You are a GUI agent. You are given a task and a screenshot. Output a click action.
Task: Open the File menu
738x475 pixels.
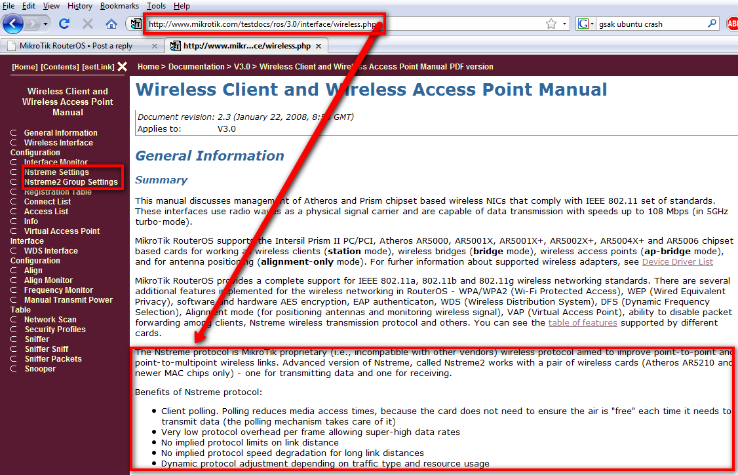pos(9,6)
